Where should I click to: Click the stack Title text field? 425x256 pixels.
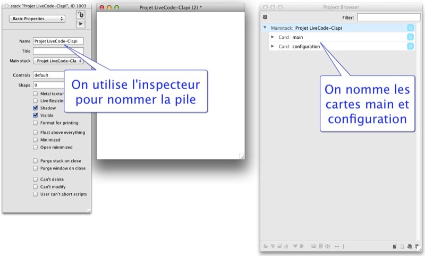pos(58,51)
